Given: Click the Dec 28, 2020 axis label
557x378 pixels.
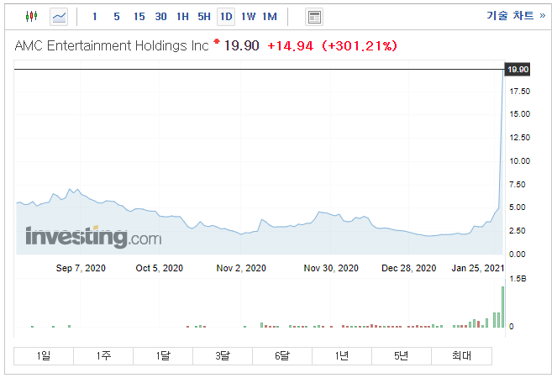Looking at the screenshot, I should pyautogui.click(x=409, y=268).
